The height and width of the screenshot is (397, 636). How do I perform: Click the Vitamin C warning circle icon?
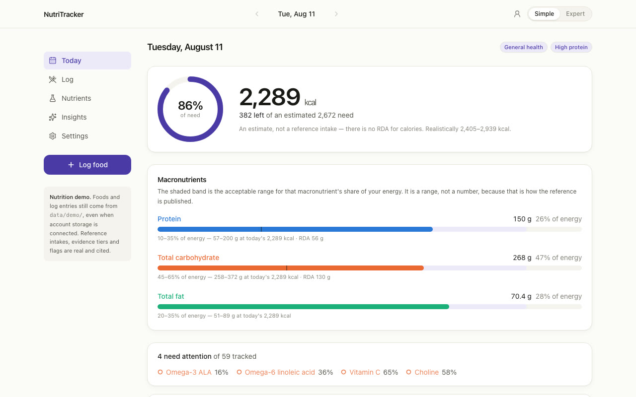pos(343,372)
